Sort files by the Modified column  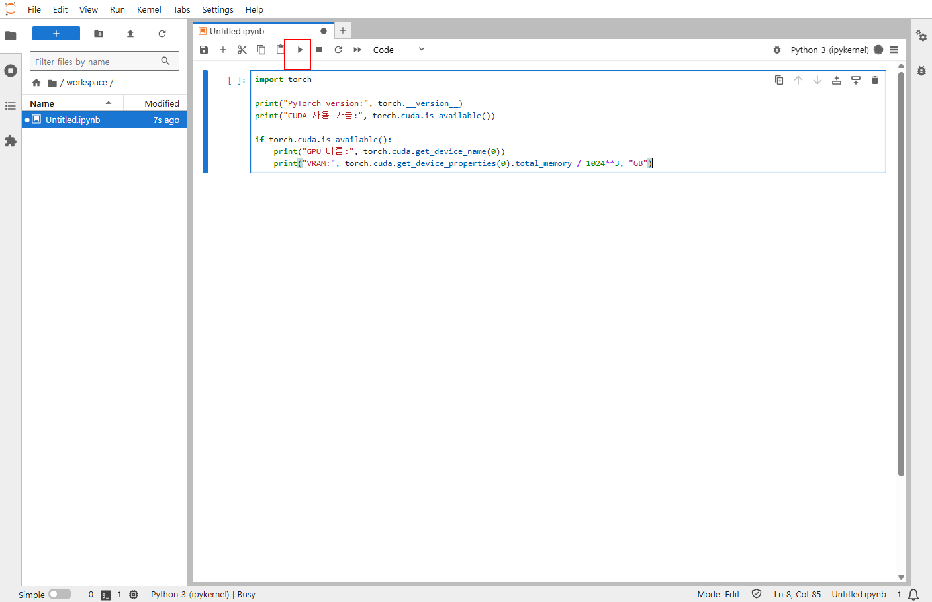coord(156,103)
